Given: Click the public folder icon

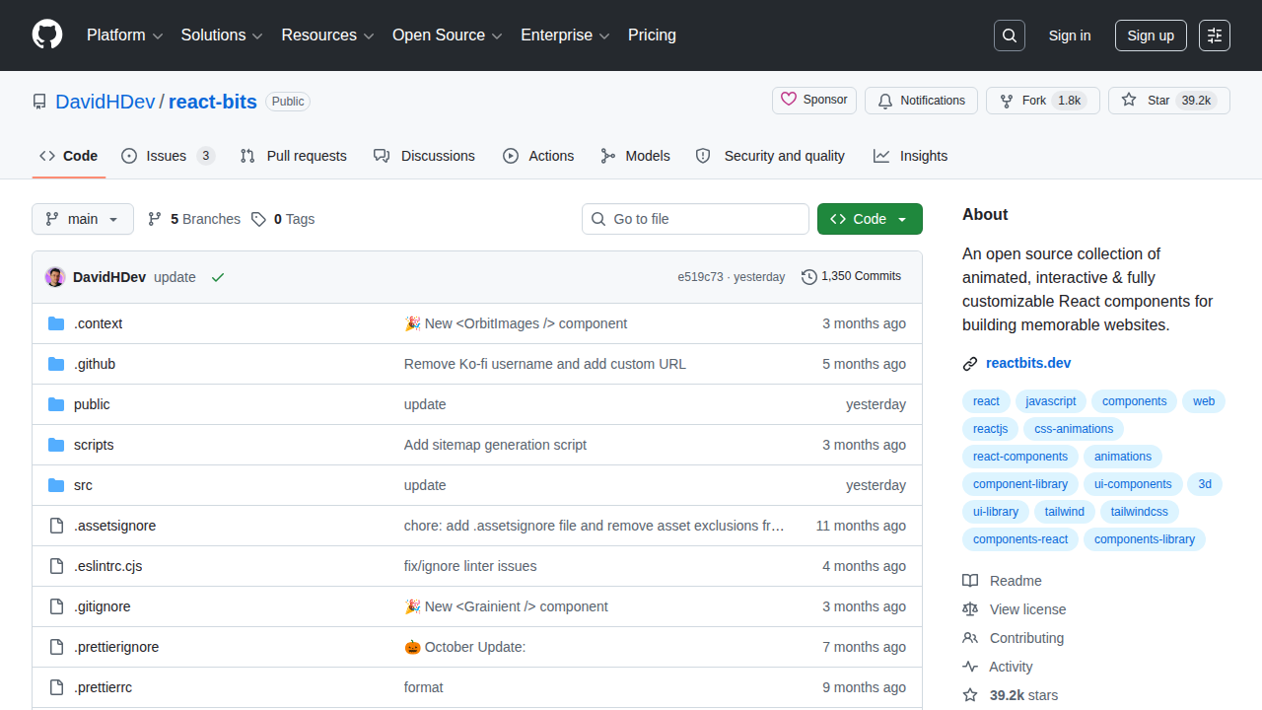Looking at the screenshot, I should point(56,404).
